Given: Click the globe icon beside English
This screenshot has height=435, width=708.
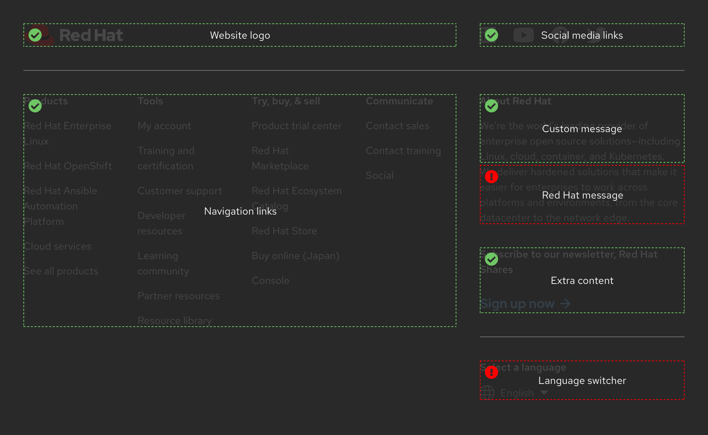Looking at the screenshot, I should point(487,393).
